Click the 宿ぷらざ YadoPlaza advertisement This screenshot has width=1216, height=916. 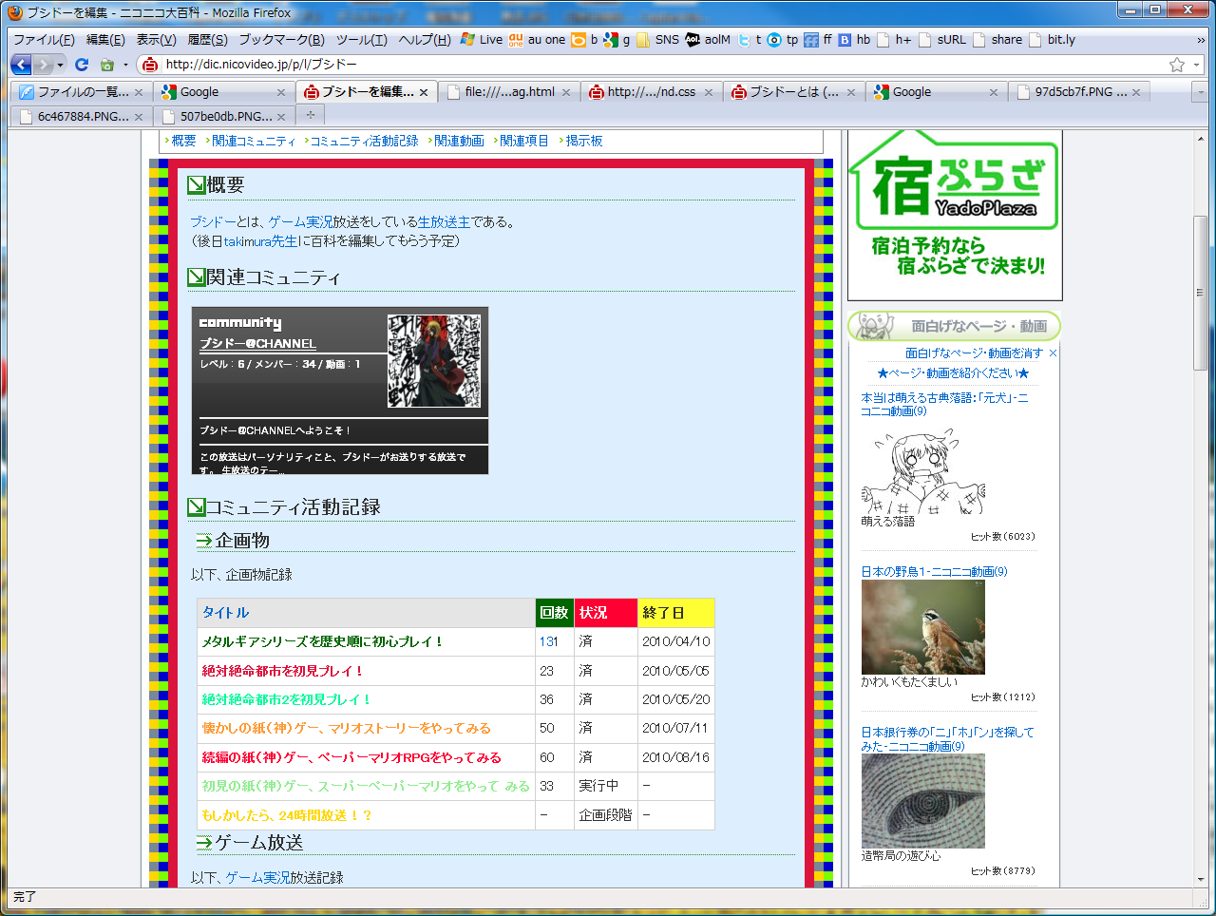coord(955,215)
